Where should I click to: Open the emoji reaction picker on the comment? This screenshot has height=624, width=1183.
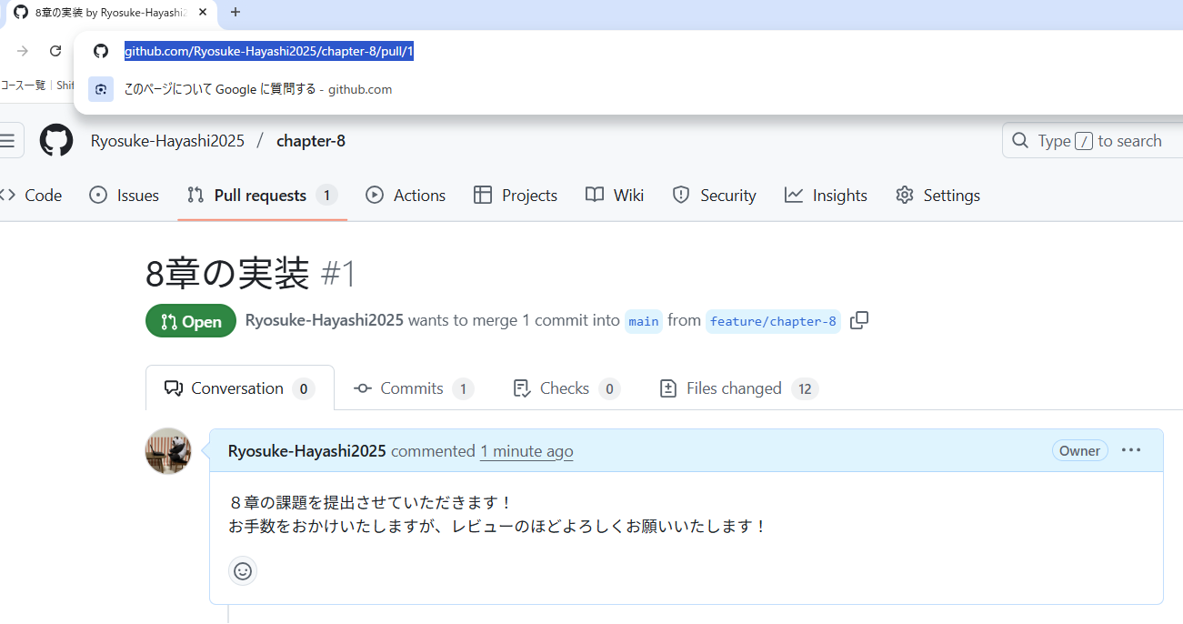[242, 571]
